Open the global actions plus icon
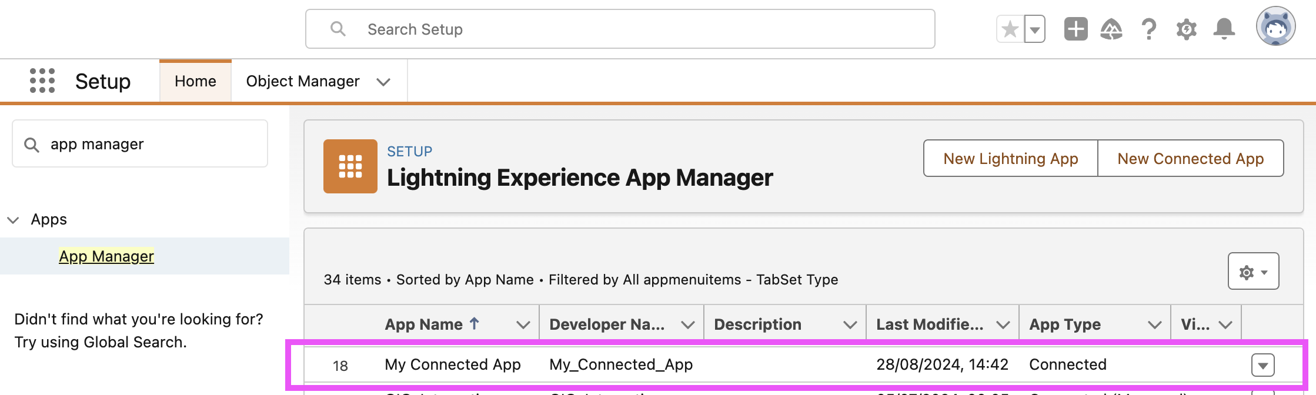The height and width of the screenshot is (395, 1316). [x=1075, y=29]
